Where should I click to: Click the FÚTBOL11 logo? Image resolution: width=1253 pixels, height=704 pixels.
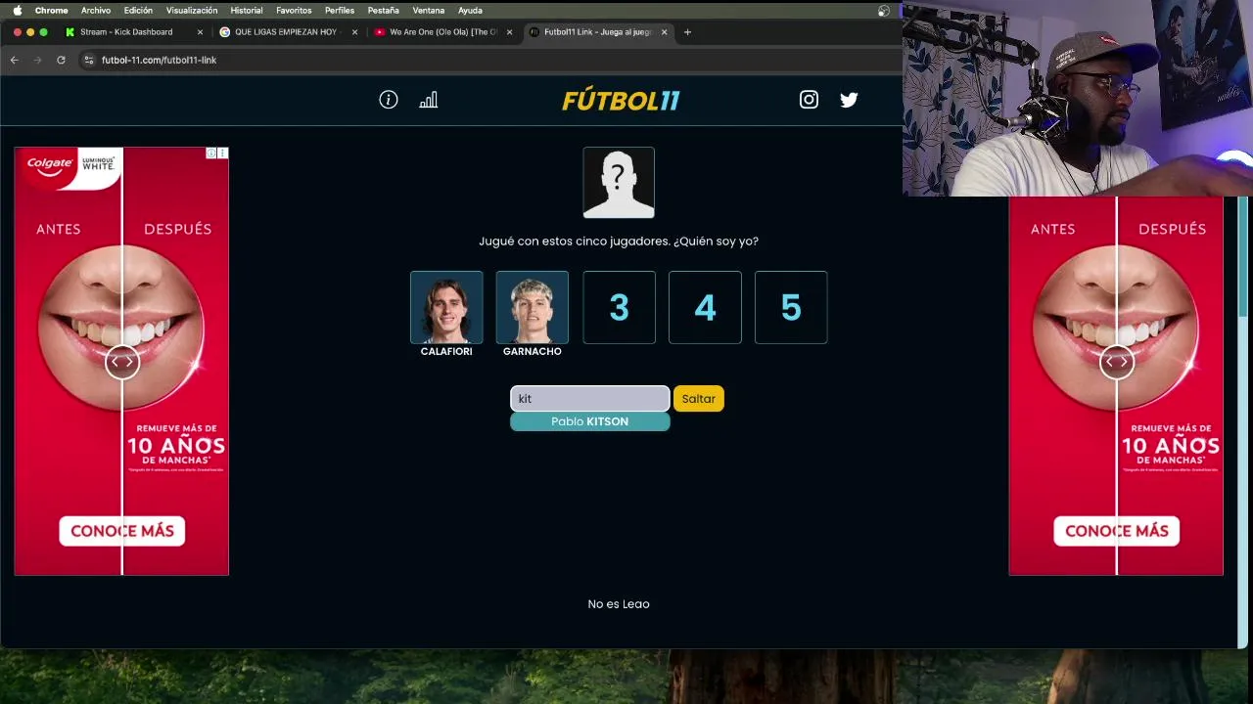(x=621, y=101)
